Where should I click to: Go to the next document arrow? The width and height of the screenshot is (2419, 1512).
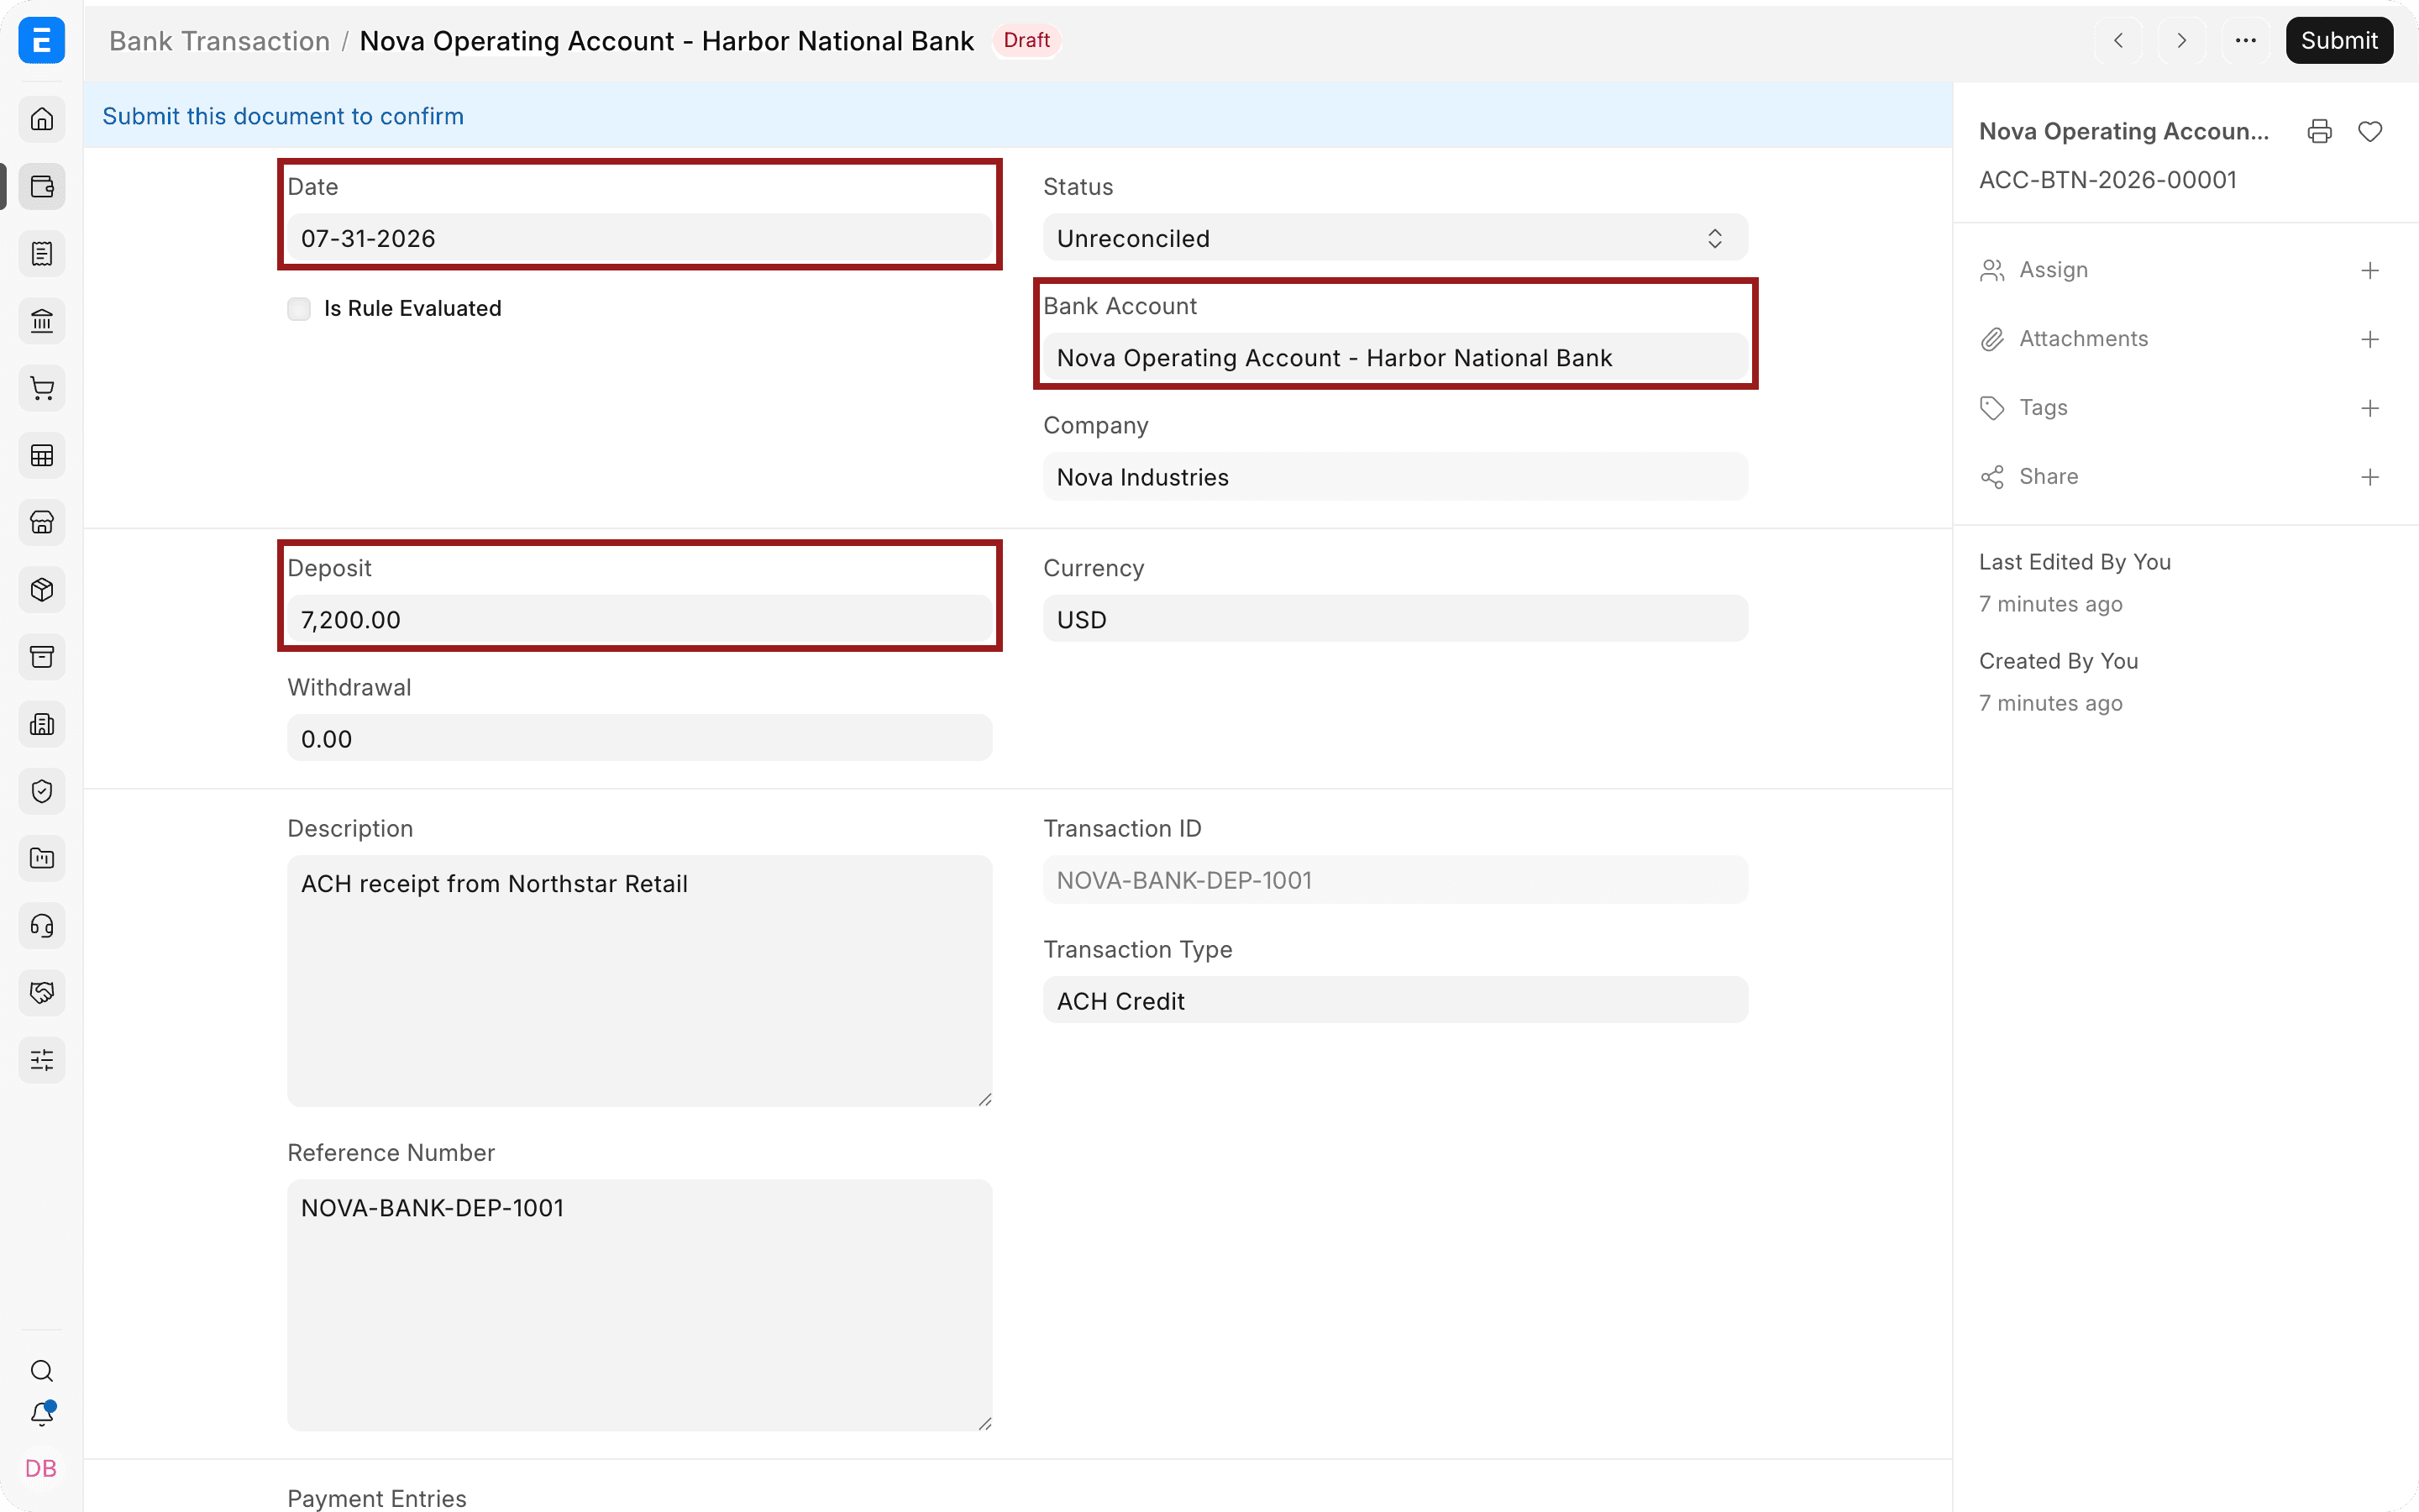[x=2182, y=40]
